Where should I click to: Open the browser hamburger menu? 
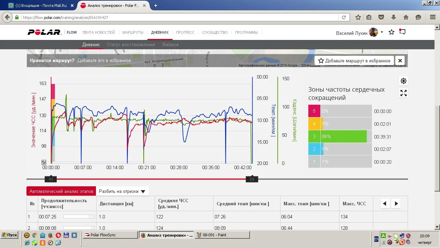(433, 17)
